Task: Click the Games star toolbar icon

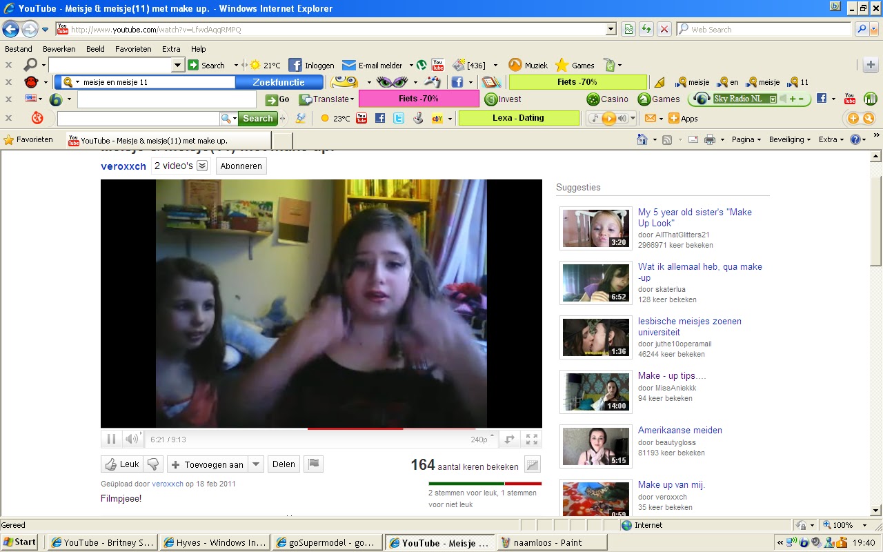Action: [575, 65]
